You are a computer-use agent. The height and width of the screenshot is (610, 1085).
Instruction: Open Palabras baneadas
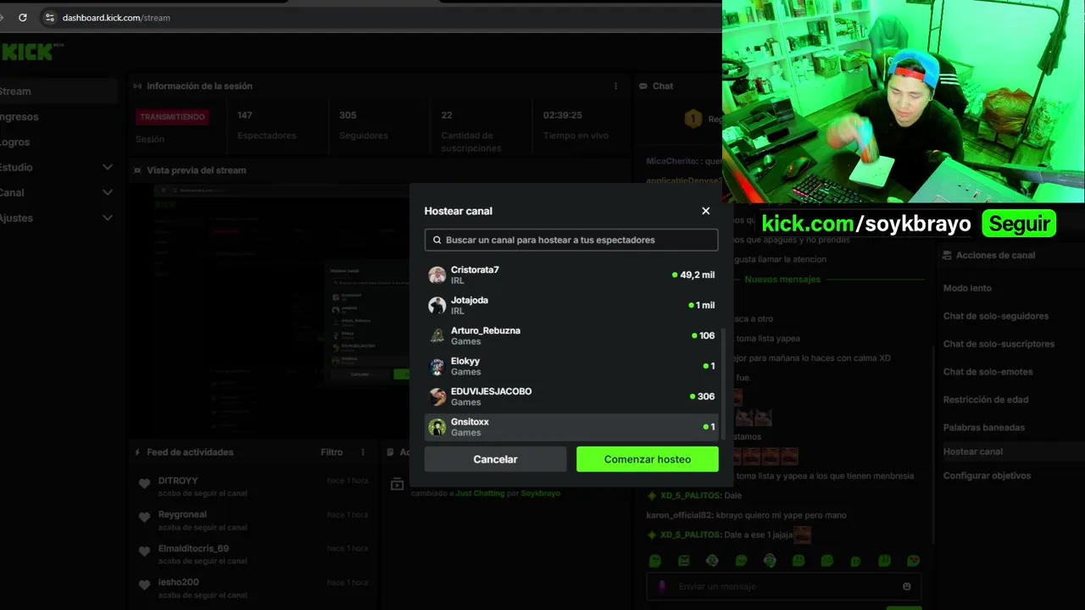click(x=984, y=428)
